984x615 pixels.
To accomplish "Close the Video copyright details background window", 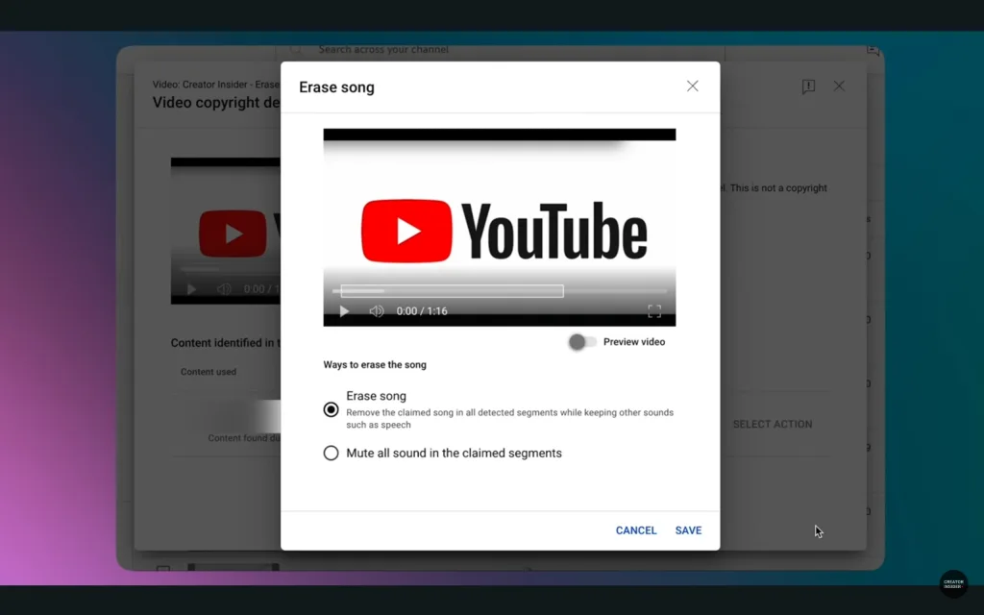I will point(839,86).
